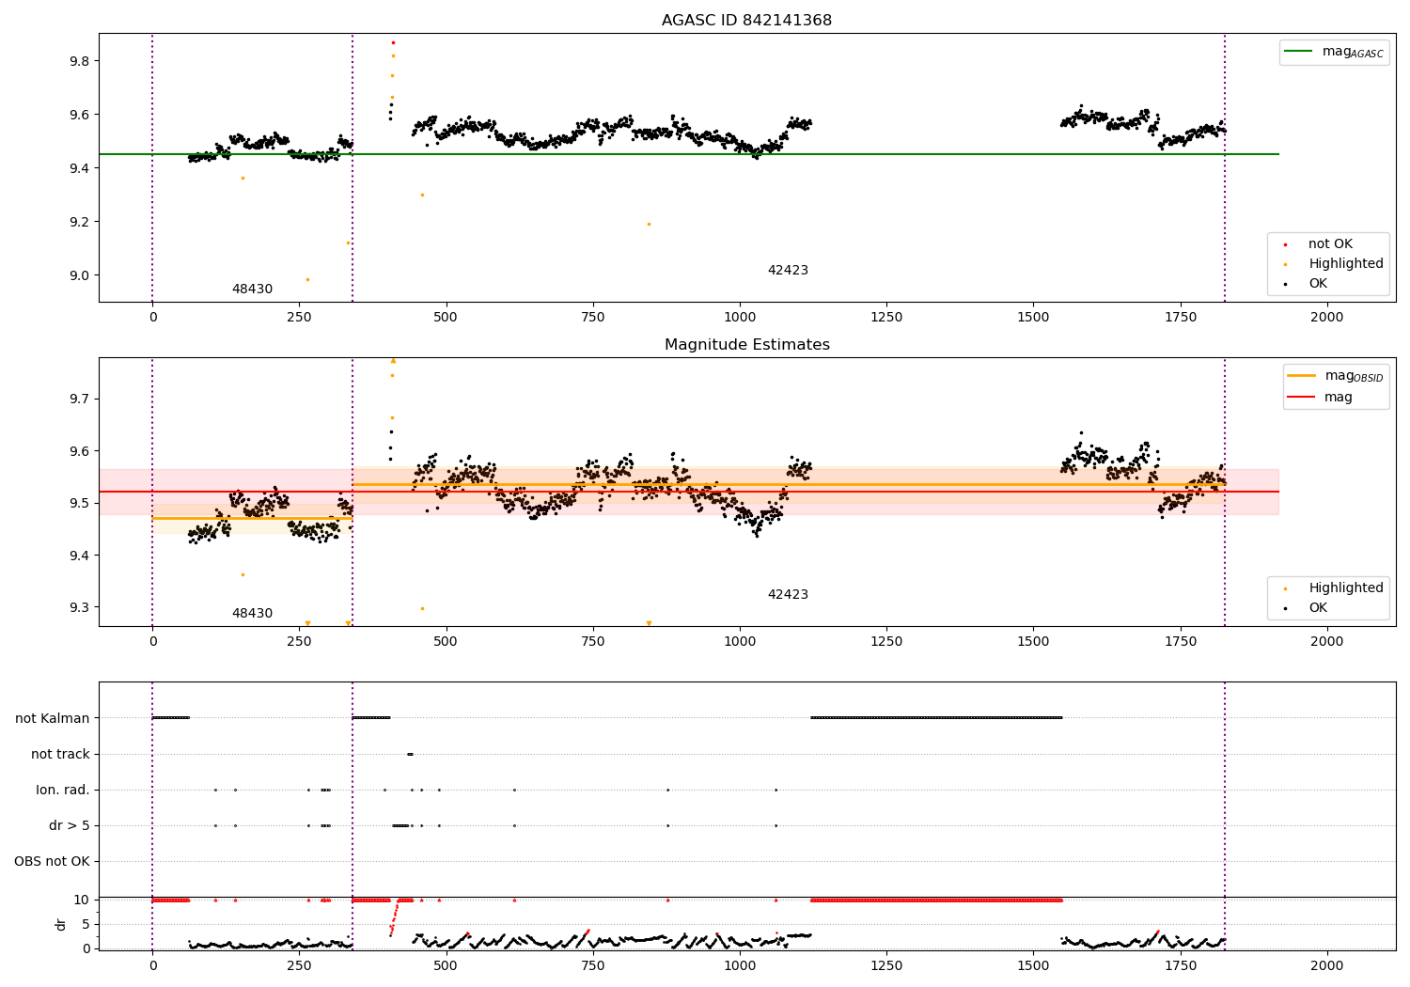This screenshot has width=1410, height=987.
Task: Click the 'Magnitude Estimates' subplot title
Action: point(746,345)
